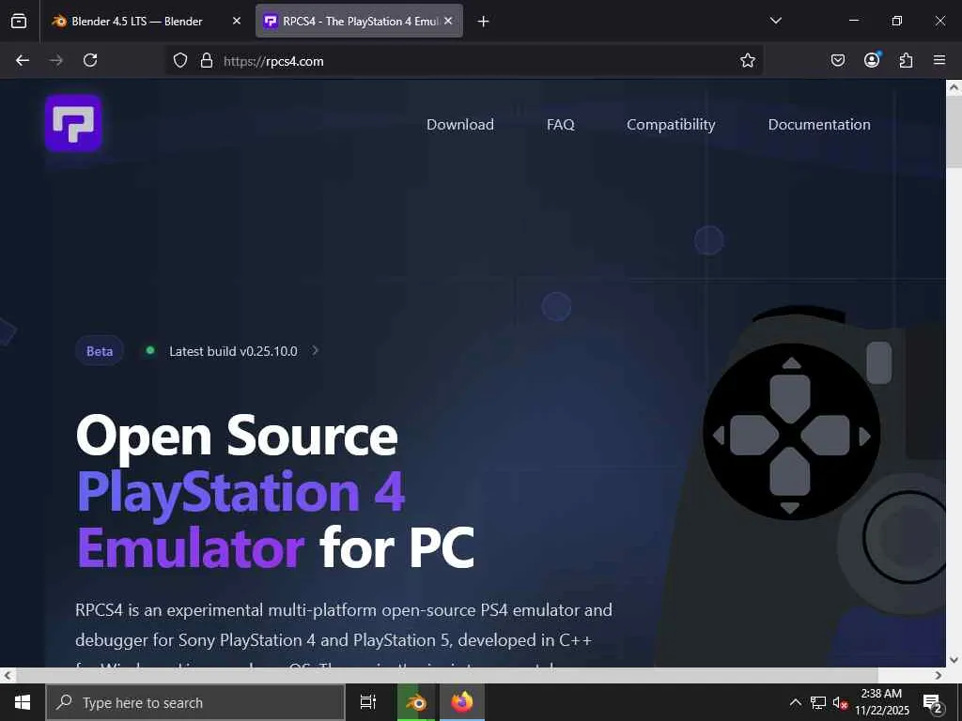Open the notification center icon
The height and width of the screenshot is (721, 962).
tap(933, 702)
